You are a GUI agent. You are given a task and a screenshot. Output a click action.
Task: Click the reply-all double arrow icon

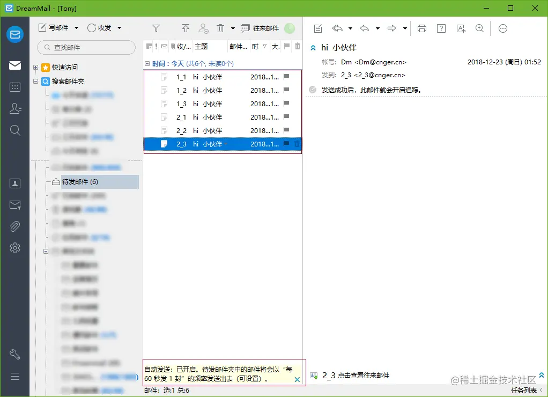[337, 28]
